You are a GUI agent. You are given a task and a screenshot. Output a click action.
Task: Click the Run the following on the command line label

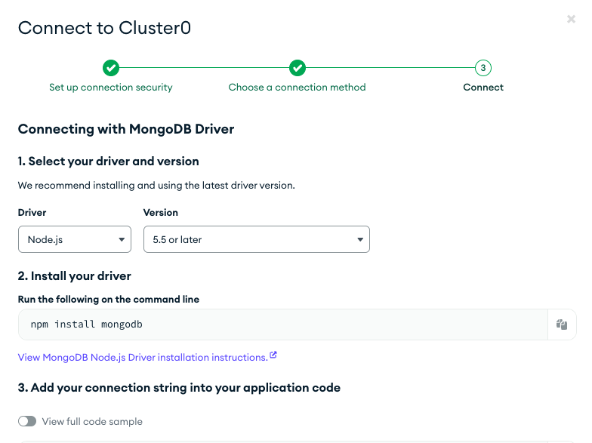point(109,299)
